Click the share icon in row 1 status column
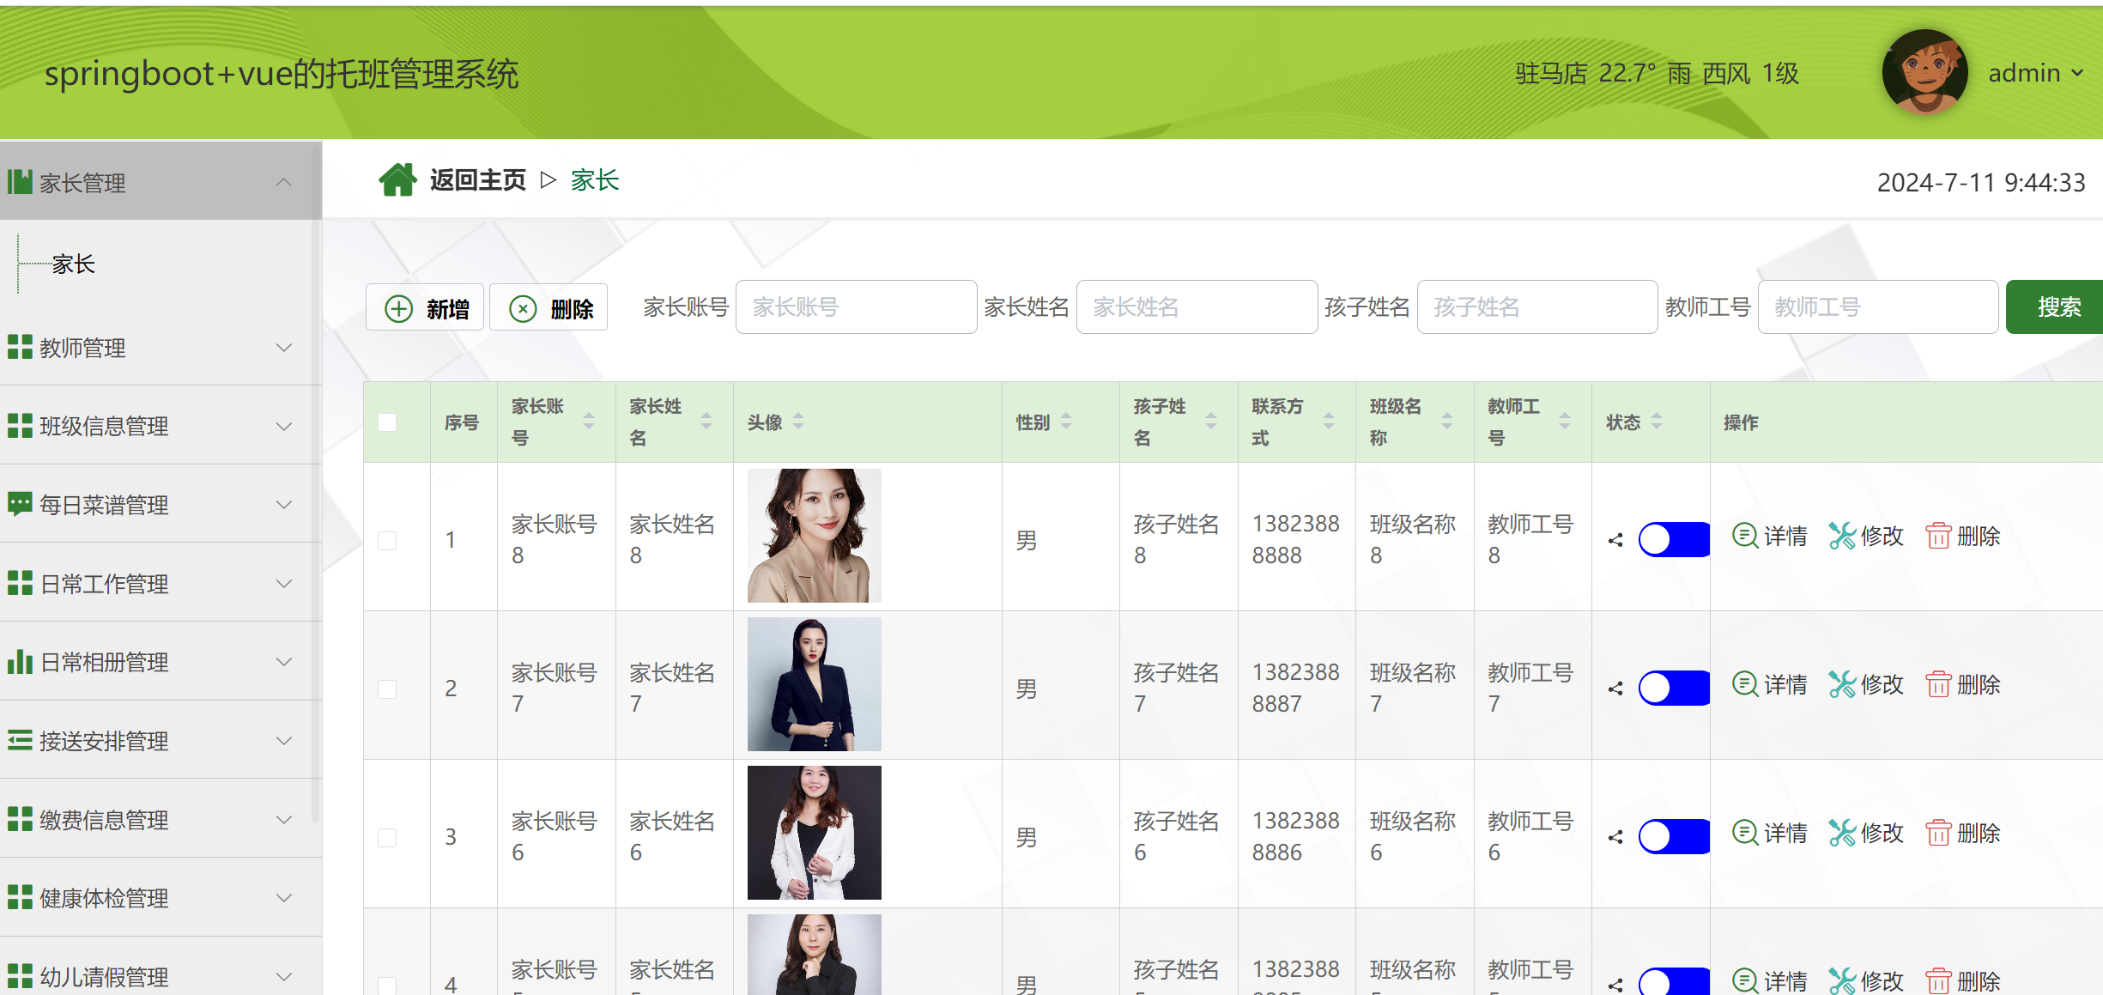Viewport: 2103px width, 995px height. pos(1615,540)
